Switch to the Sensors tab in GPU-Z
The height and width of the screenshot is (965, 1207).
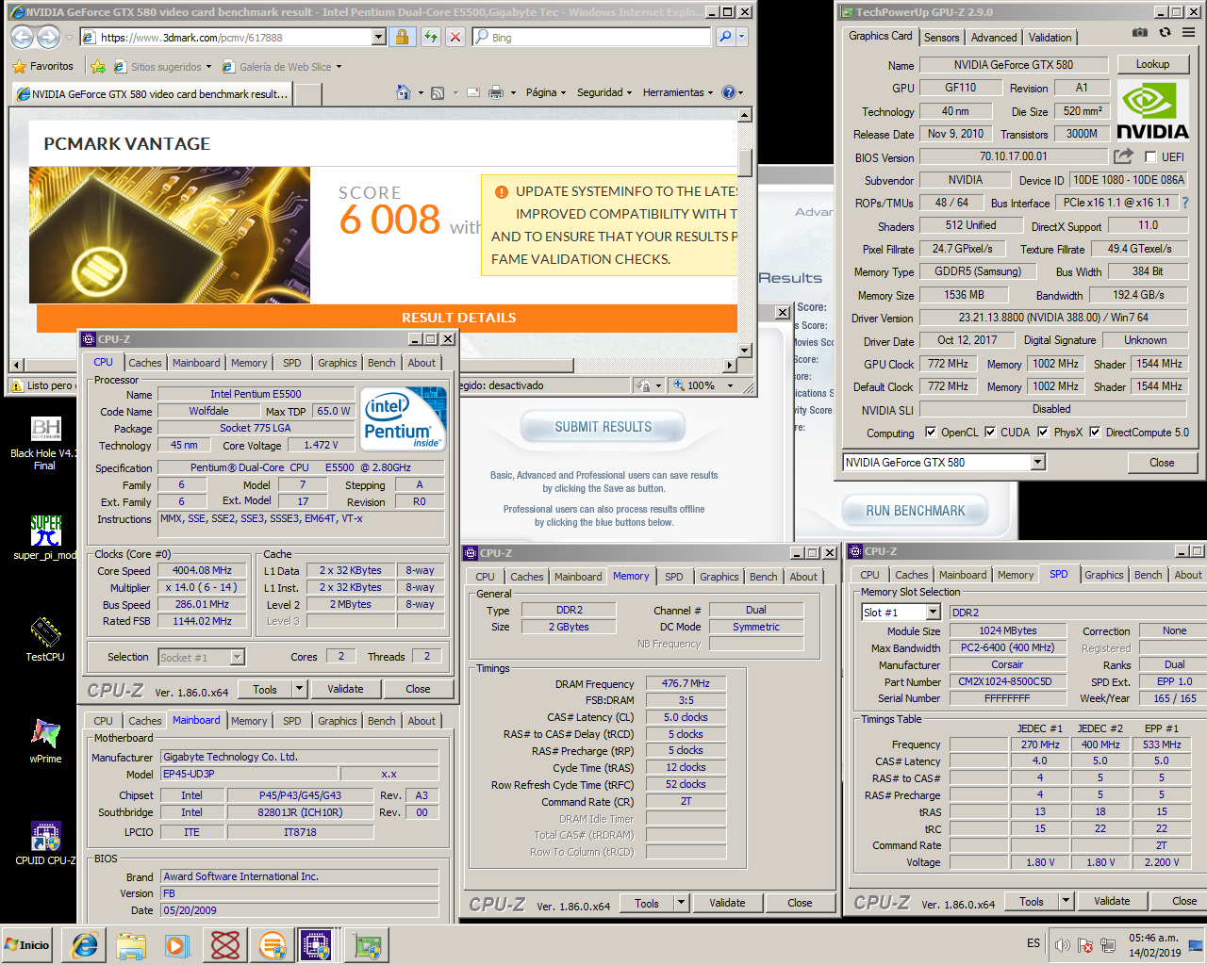pyautogui.click(x=941, y=38)
